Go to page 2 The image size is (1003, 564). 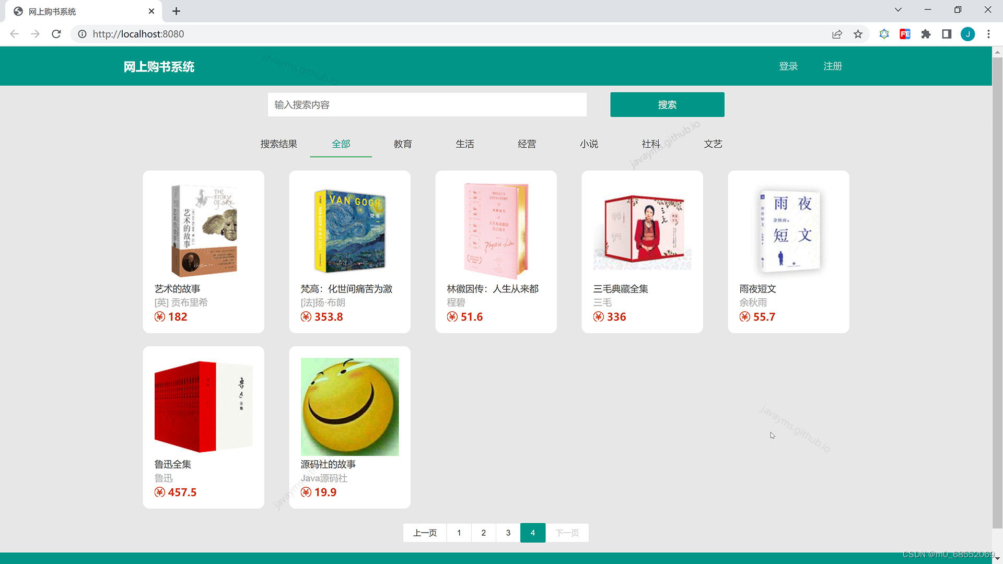[484, 533]
